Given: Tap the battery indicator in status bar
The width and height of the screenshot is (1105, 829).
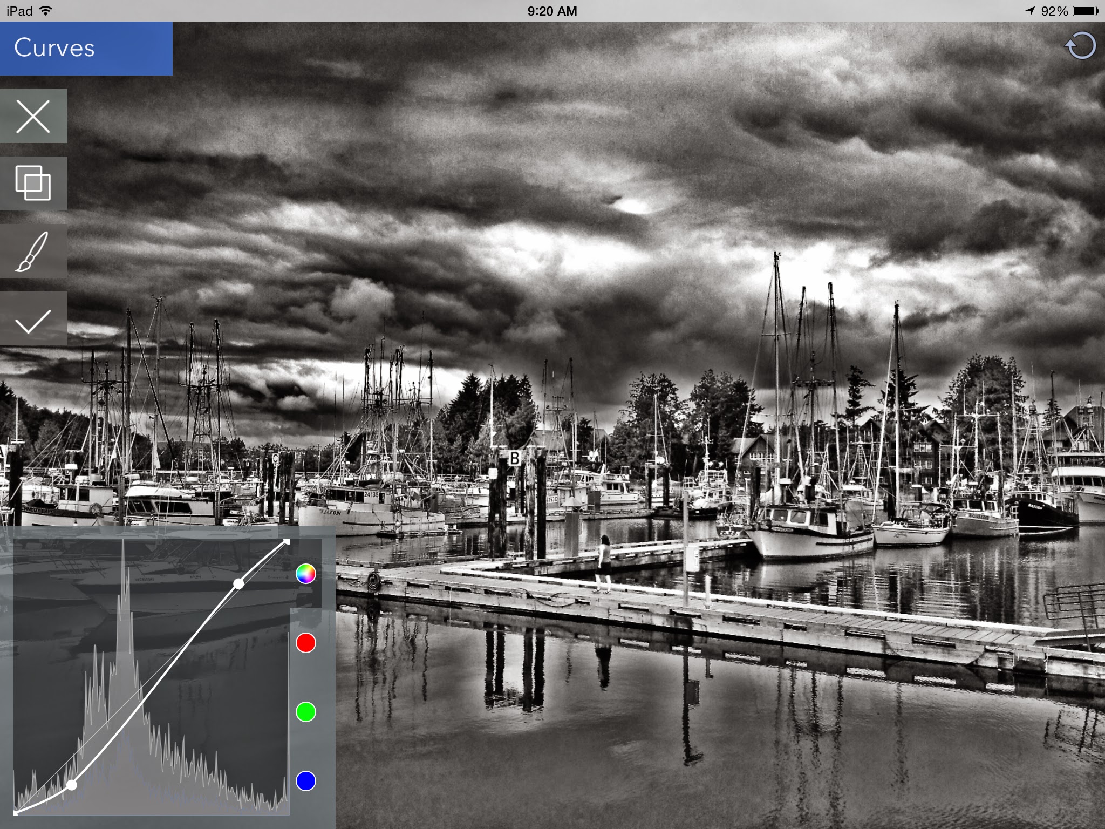Looking at the screenshot, I should click(1085, 11).
